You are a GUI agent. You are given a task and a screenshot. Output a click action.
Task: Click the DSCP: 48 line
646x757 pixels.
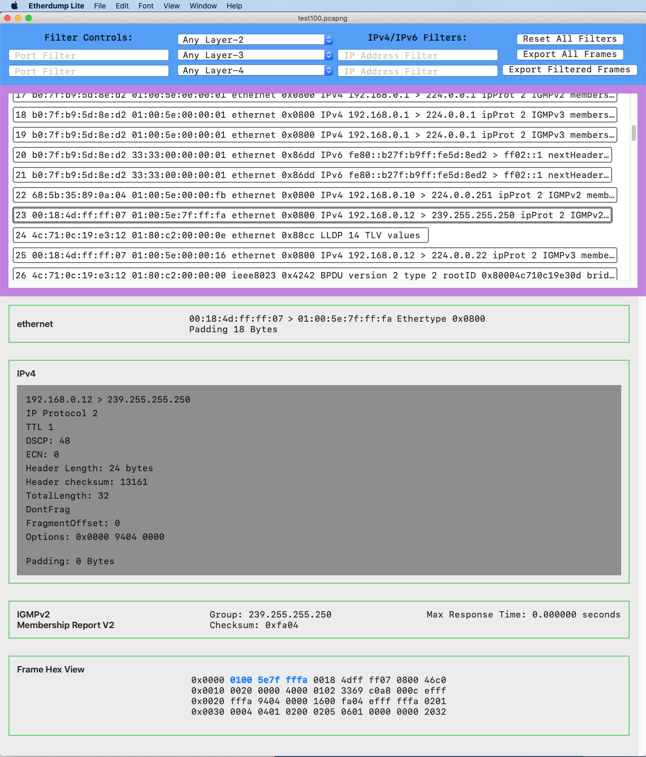click(48, 441)
